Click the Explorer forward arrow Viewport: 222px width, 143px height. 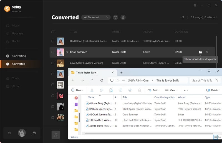(x=83, y=80)
